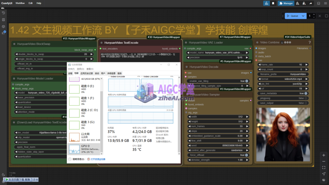Toggle enable_vae_tiling switch
The image size is (329, 185).
pos(247,81)
